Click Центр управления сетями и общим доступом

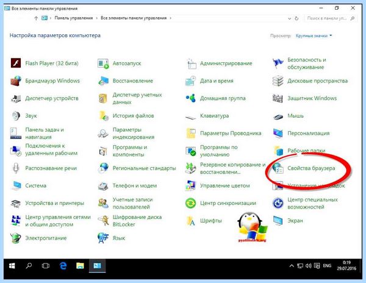click(x=58, y=221)
